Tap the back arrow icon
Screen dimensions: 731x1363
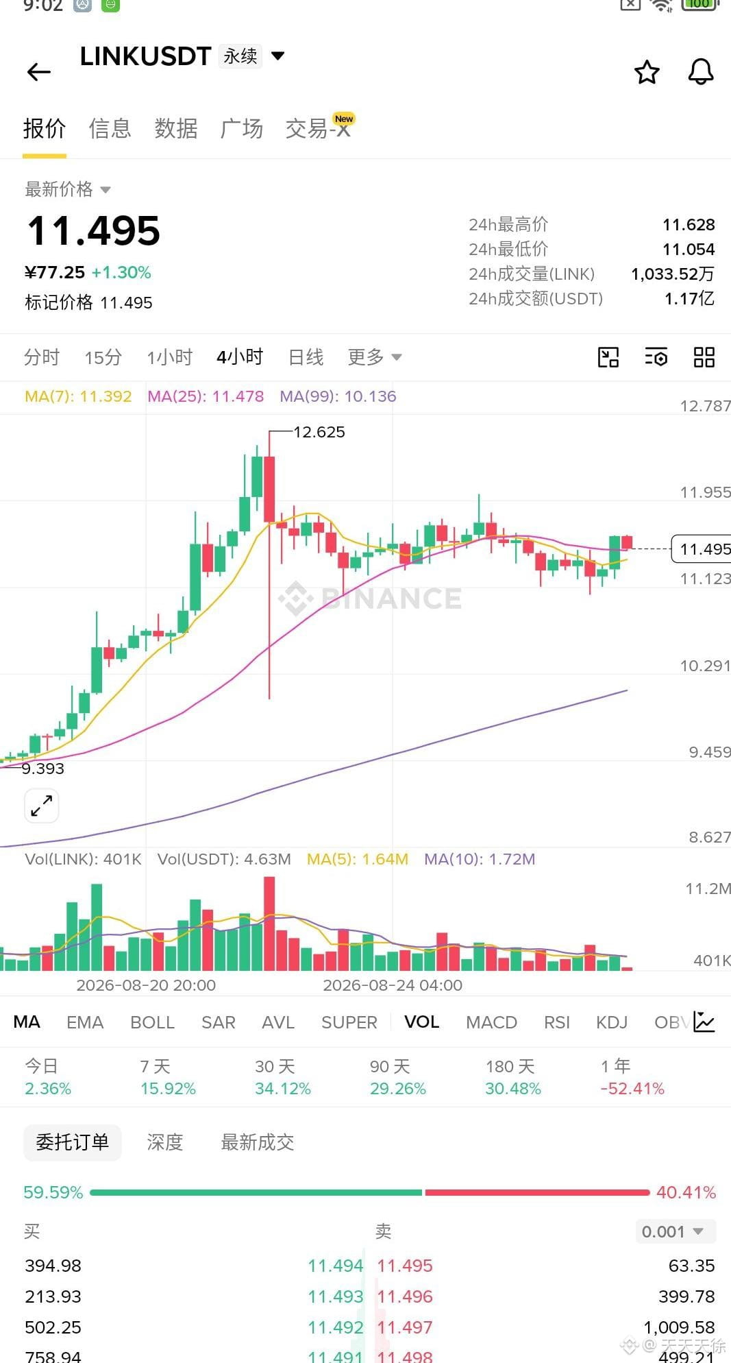(x=39, y=72)
